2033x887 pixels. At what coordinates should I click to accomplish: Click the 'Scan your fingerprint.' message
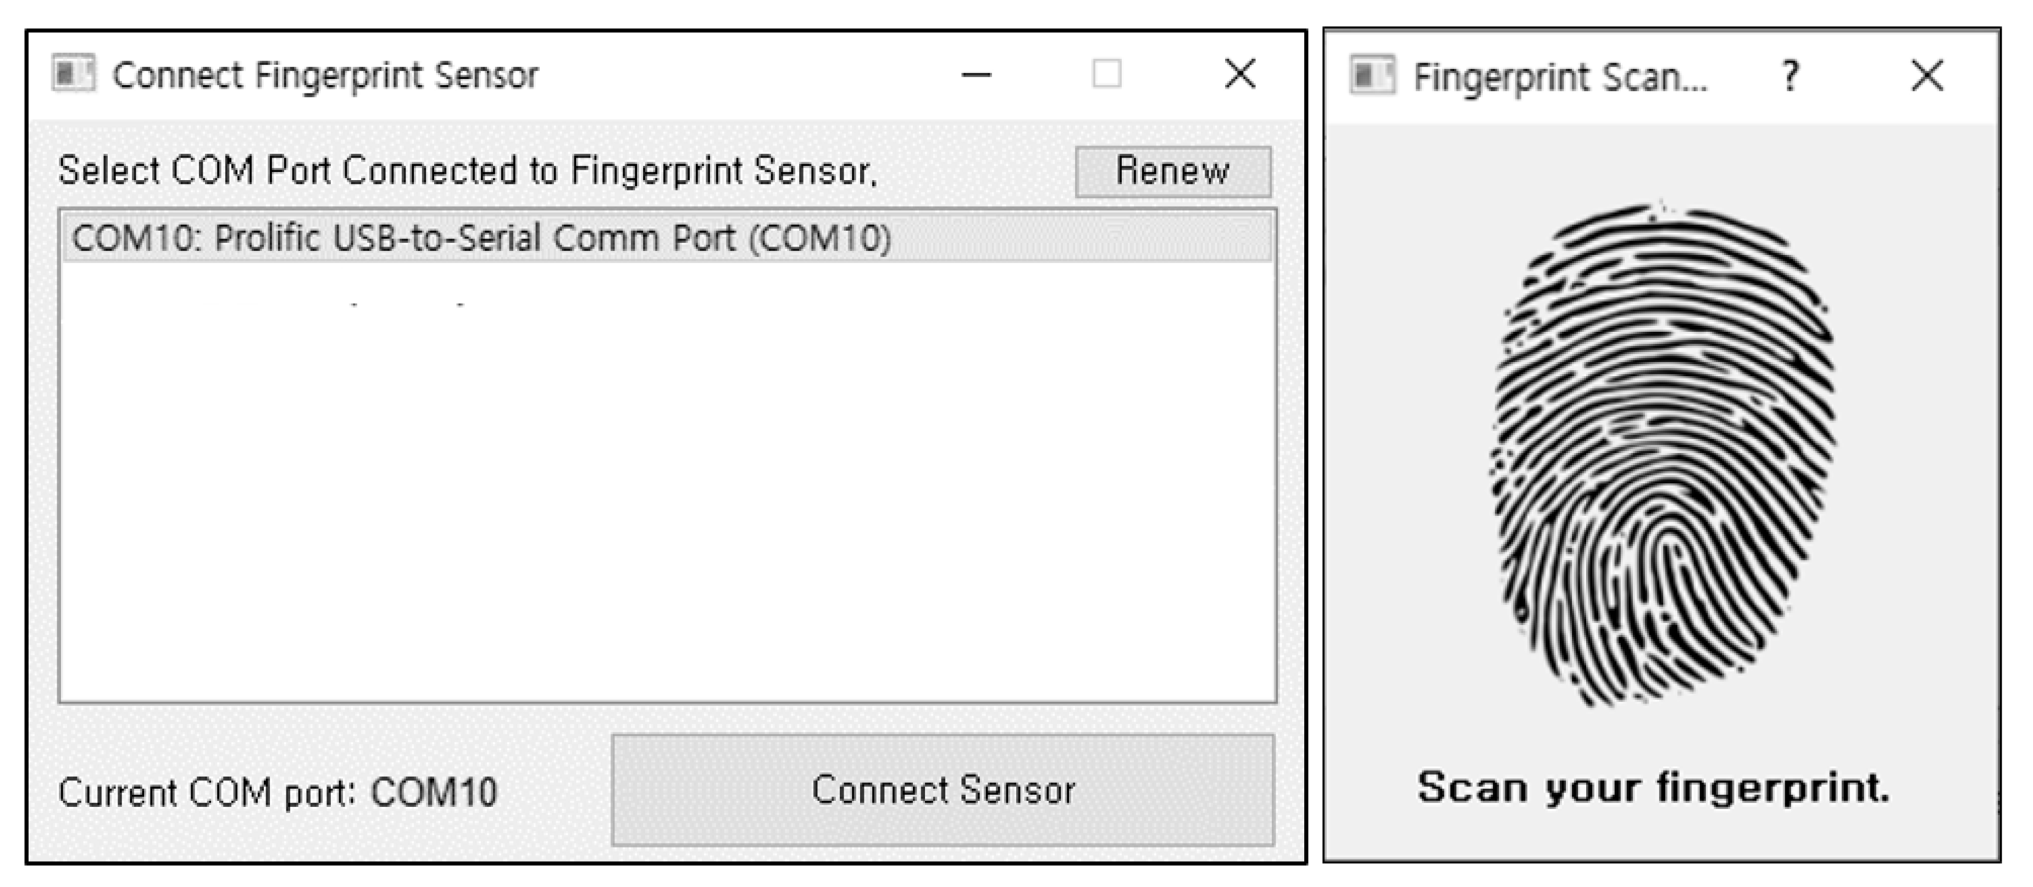point(1653,788)
